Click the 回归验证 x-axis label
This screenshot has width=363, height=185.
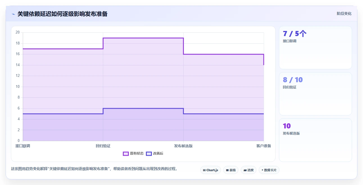click(103, 146)
